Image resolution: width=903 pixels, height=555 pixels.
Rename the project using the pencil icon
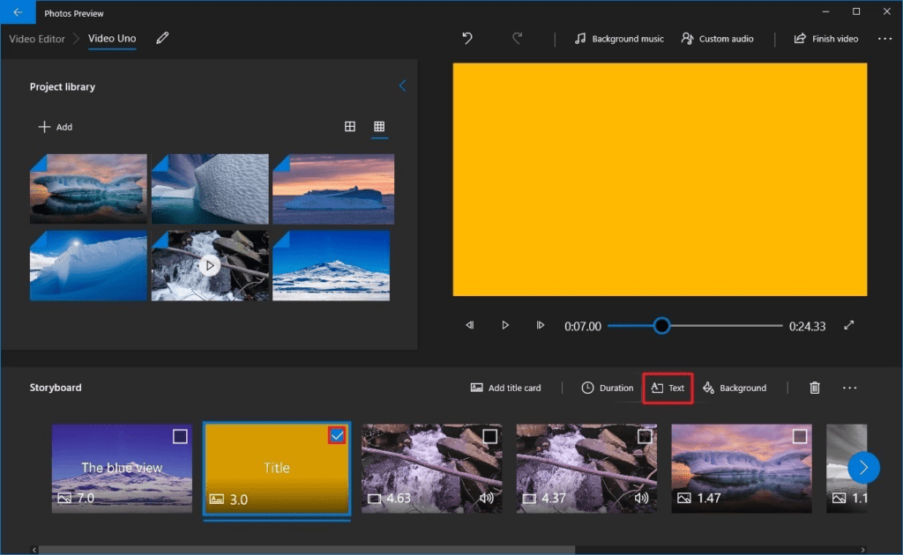click(x=160, y=38)
